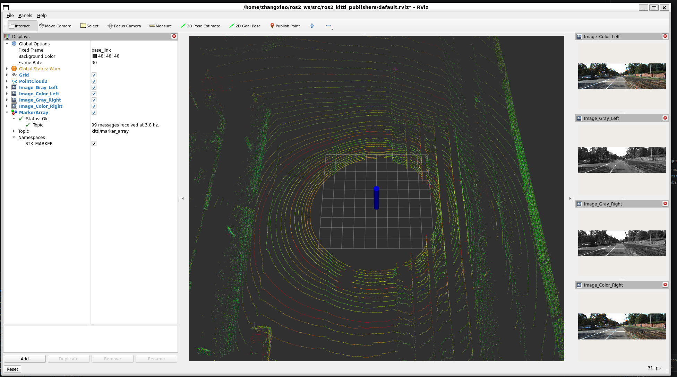The image size is (677, 377).
Task: Click the Frame Rate value 30
Action: (x=94, y=62)
